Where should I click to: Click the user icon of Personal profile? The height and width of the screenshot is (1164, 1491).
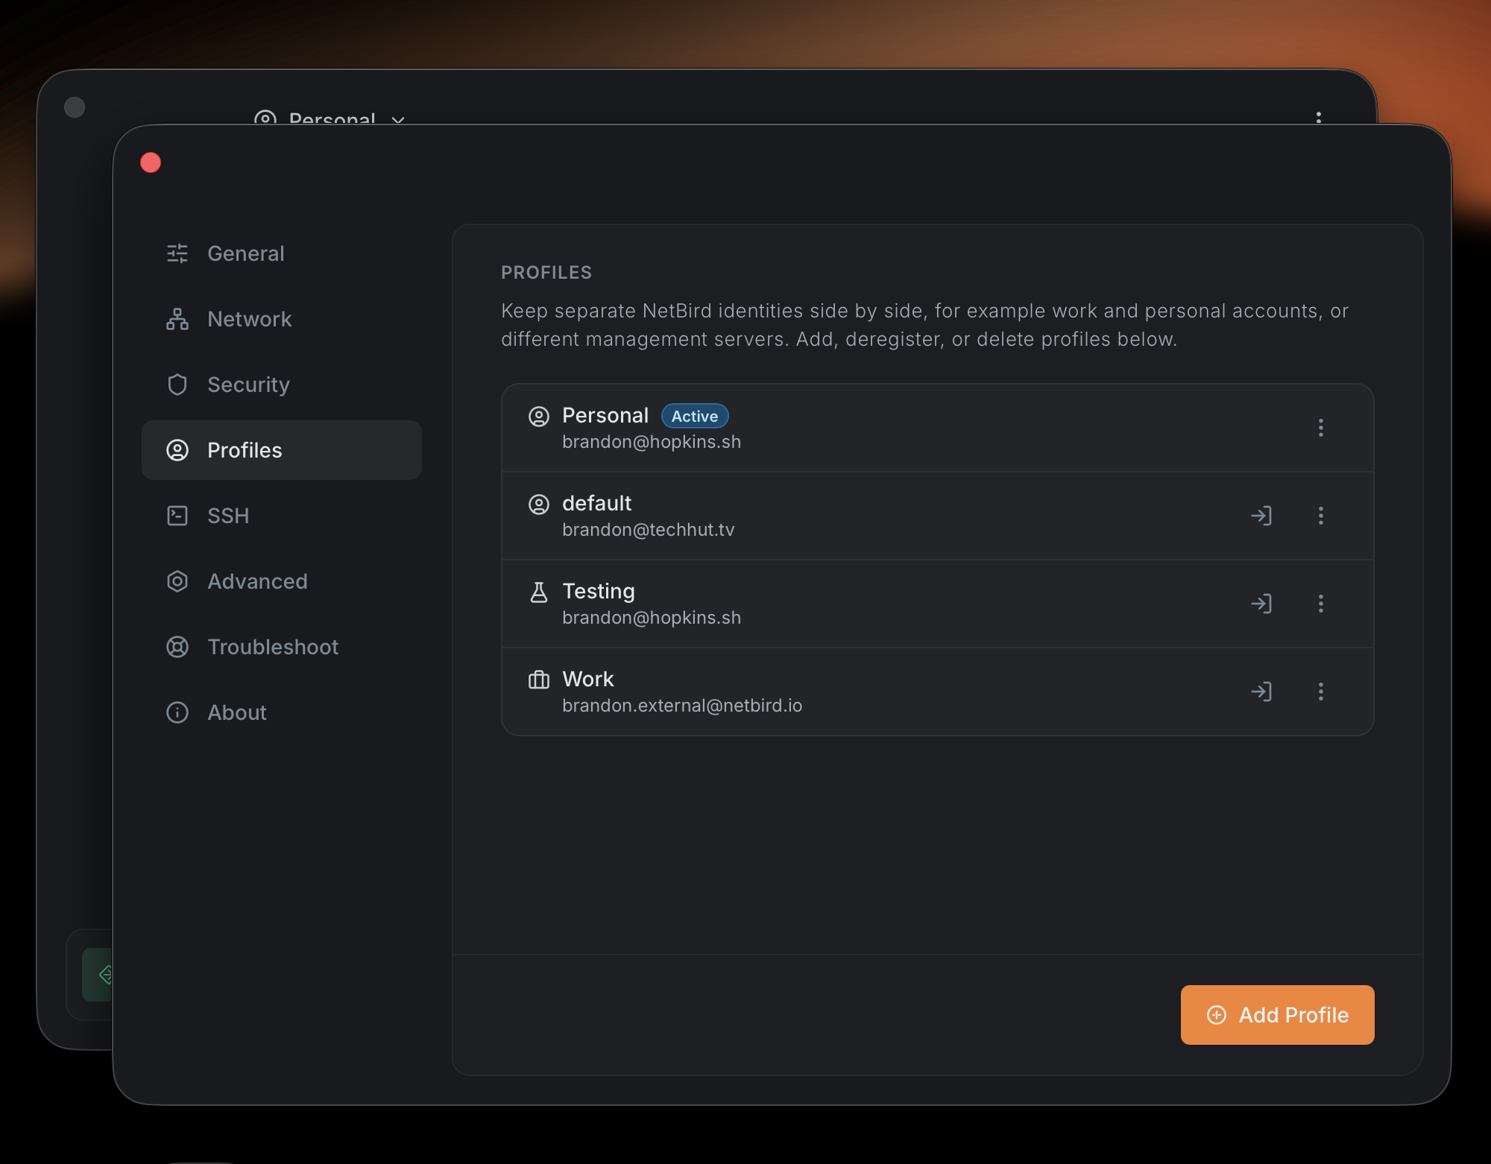pos(539,417)
